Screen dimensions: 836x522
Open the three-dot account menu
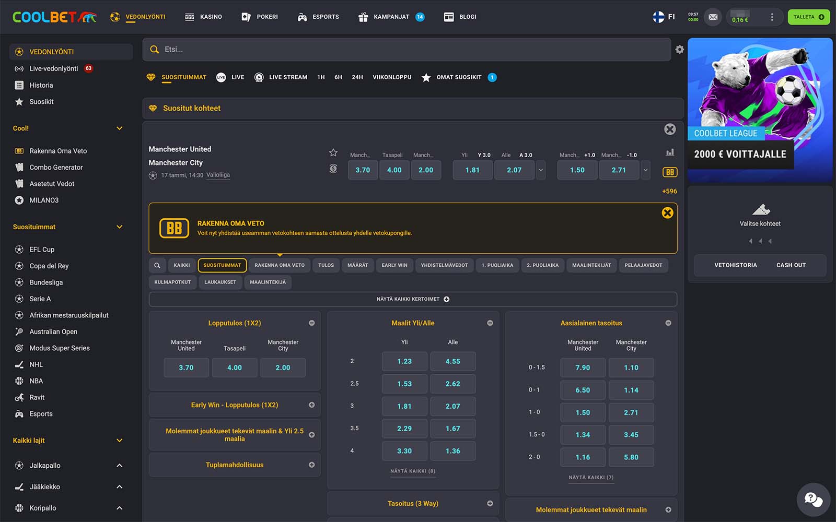click(x=772, y=17)
